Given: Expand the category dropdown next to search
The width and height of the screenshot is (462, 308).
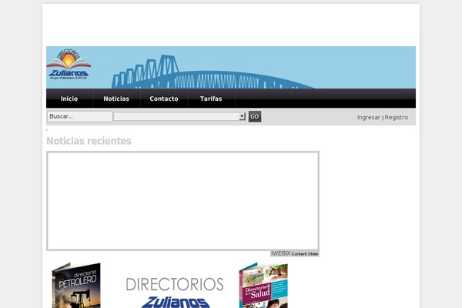Looking at the screenshot, I should click(179, 116).
